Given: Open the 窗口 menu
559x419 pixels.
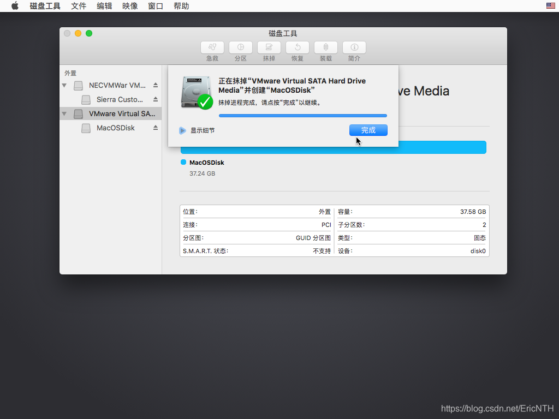Looking at the screenshot, I should pos(156,6).
